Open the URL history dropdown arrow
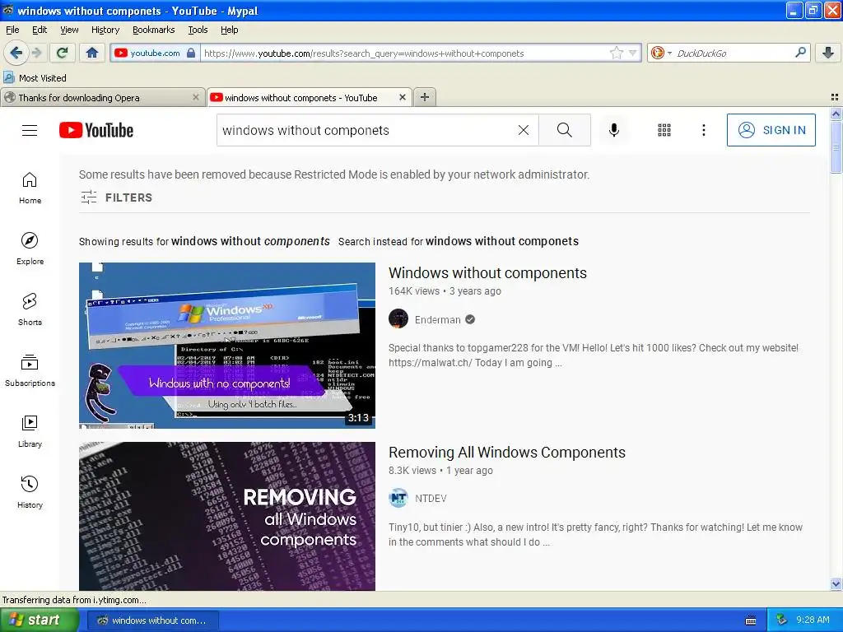 (x=633, y=53)
